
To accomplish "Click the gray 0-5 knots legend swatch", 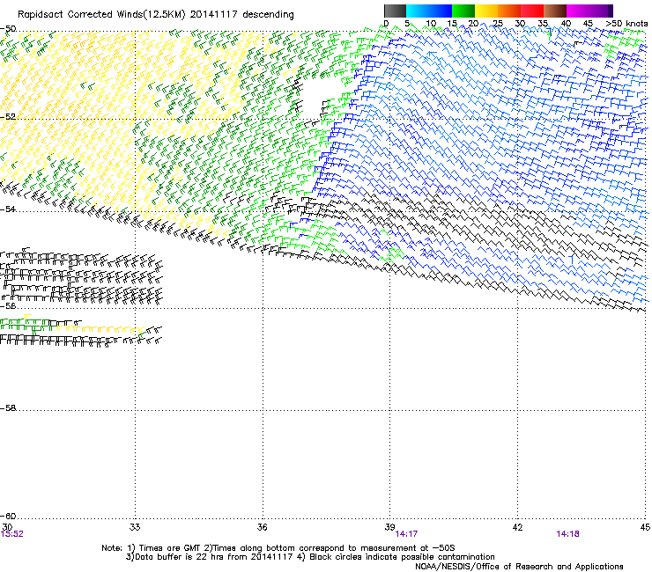I will 395,11.
